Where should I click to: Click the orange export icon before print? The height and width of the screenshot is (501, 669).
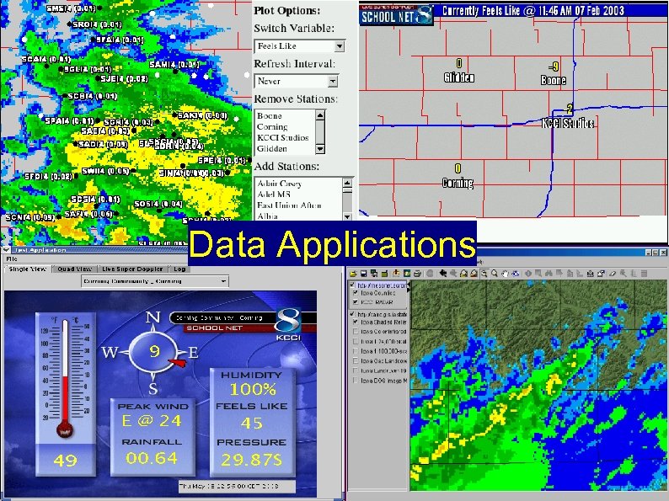point(396,274)
